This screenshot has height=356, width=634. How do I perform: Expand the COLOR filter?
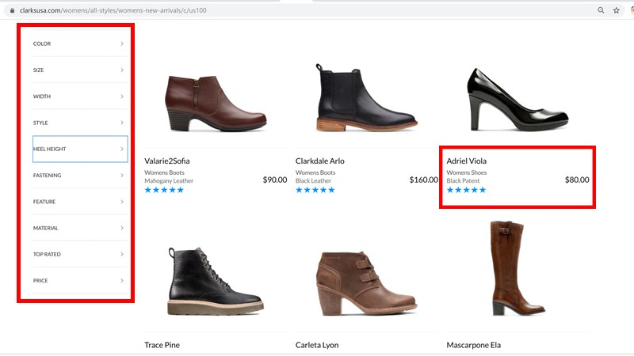point(78,44)
